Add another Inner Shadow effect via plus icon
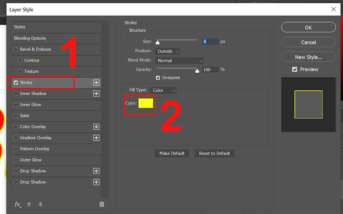Viewport: 343px width, 214px height. tap(96, 94)
